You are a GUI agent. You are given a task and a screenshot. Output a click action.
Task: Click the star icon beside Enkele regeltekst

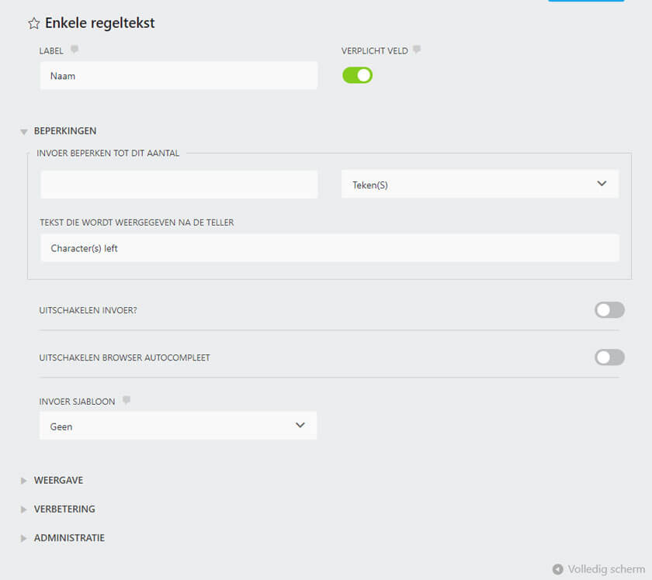coord(33,23)
